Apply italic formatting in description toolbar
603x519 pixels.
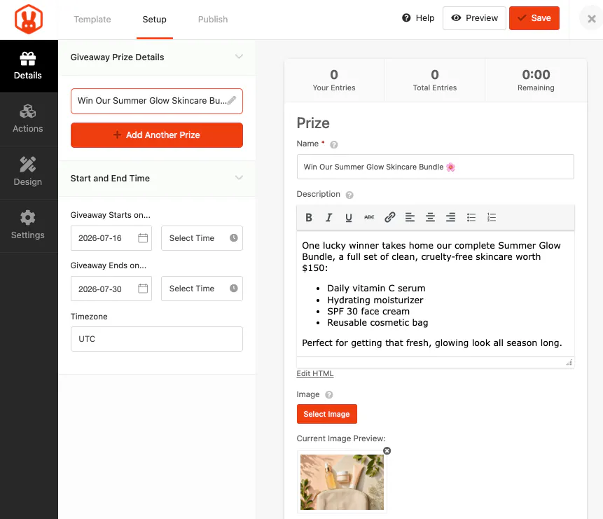click(328, 218)
